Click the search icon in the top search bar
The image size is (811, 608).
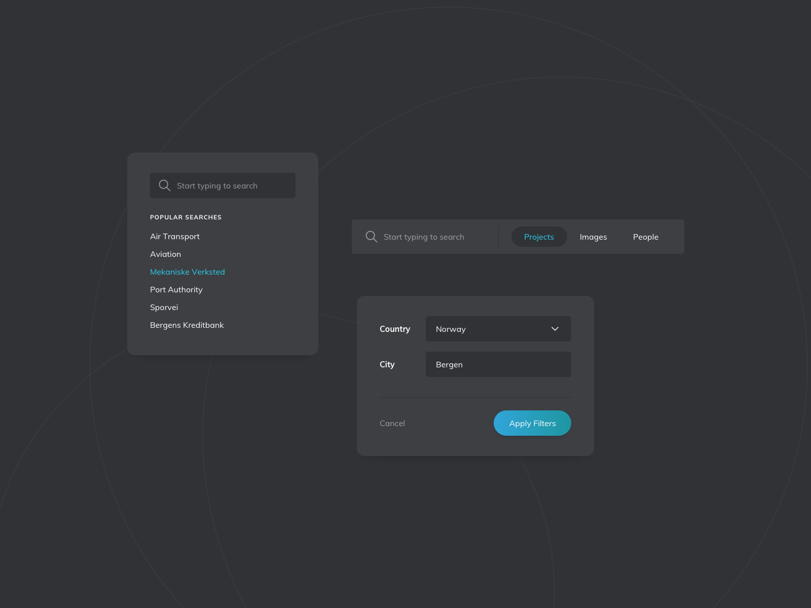pos(371,237)
